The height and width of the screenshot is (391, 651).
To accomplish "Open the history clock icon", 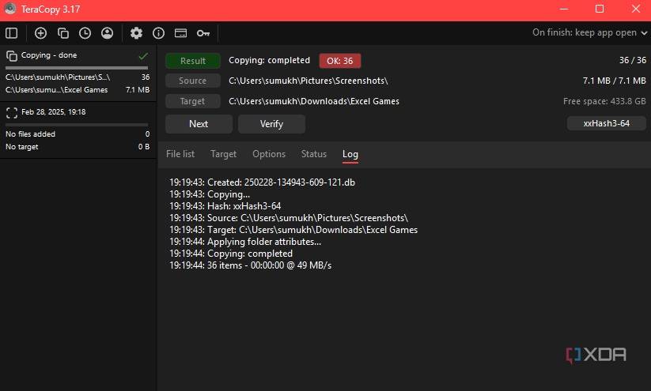I will click(85, 33).
